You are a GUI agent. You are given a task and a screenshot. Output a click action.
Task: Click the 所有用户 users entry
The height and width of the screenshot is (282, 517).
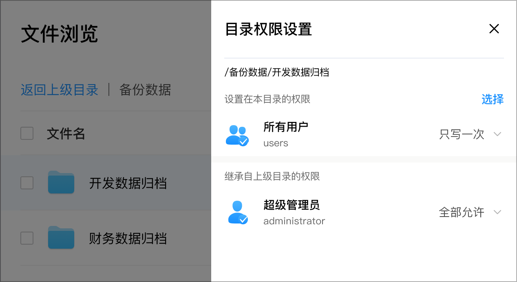[364, 135]
